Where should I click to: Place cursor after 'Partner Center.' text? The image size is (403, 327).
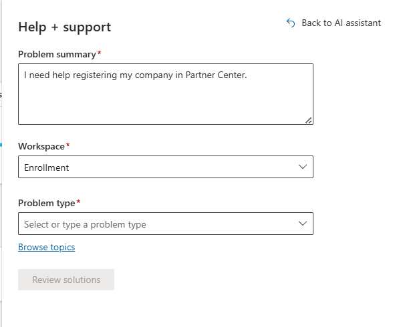coord(248,75)
